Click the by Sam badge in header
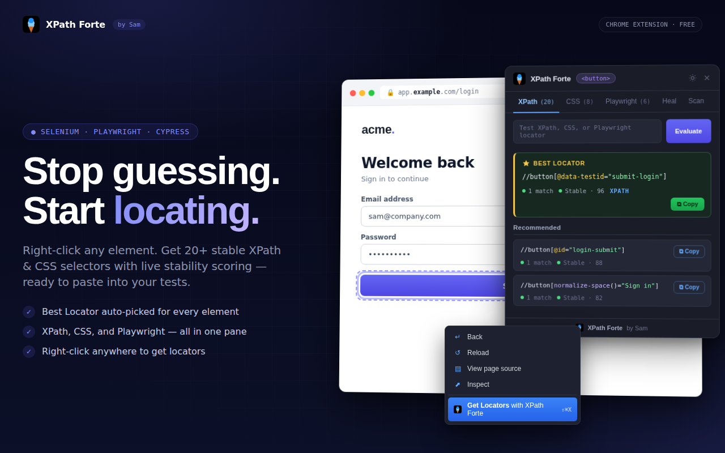Screen dimensions: 725x453 click(x=129, y=24)
